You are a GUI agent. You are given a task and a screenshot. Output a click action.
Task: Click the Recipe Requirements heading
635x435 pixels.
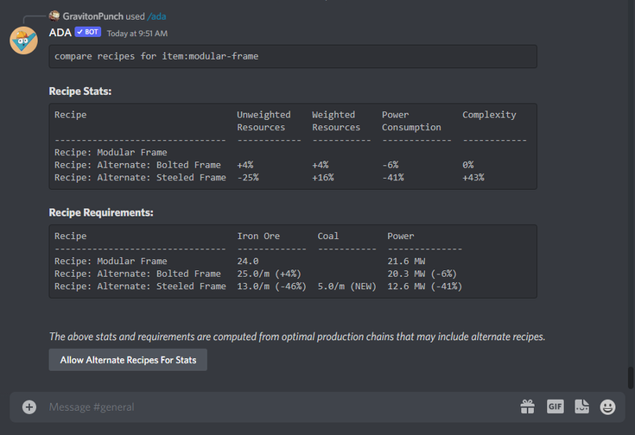tap(101, 212)
